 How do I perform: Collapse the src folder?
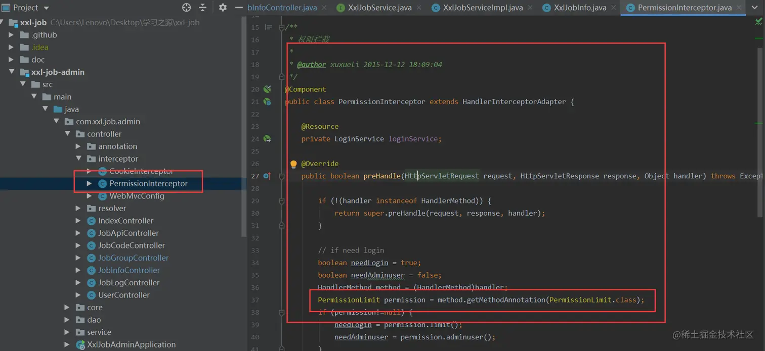[x=23, y=84]
